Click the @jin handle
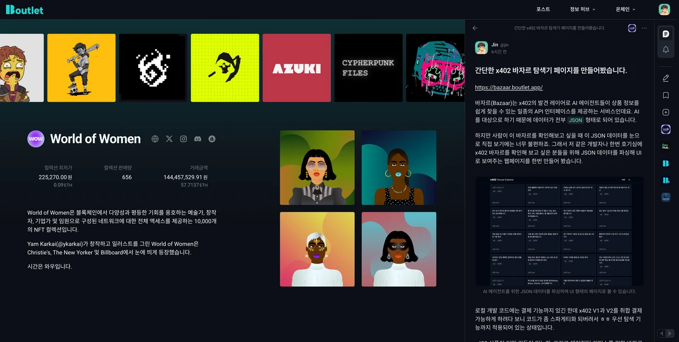The image size is (679, 342). 505,45
